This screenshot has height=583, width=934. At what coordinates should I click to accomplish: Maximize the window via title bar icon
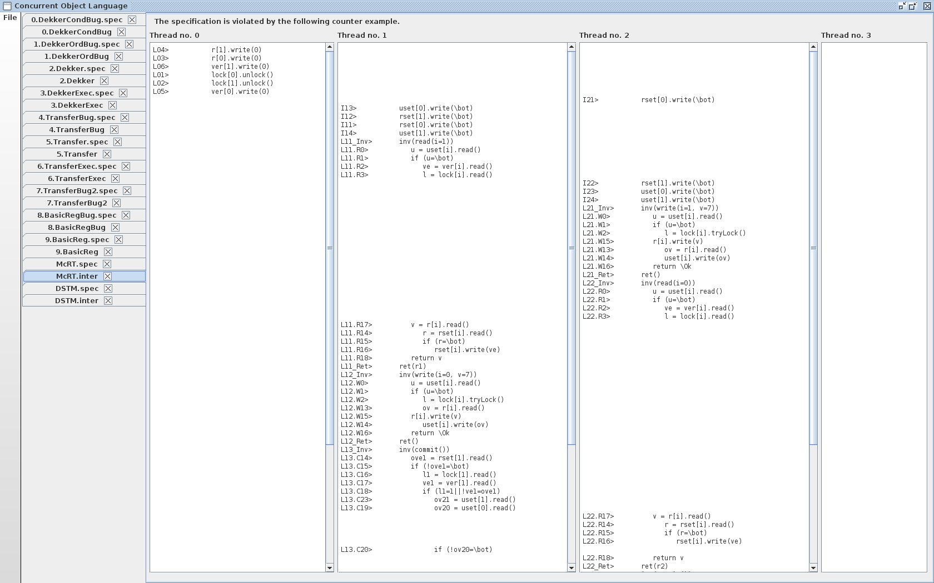(913, 6)
